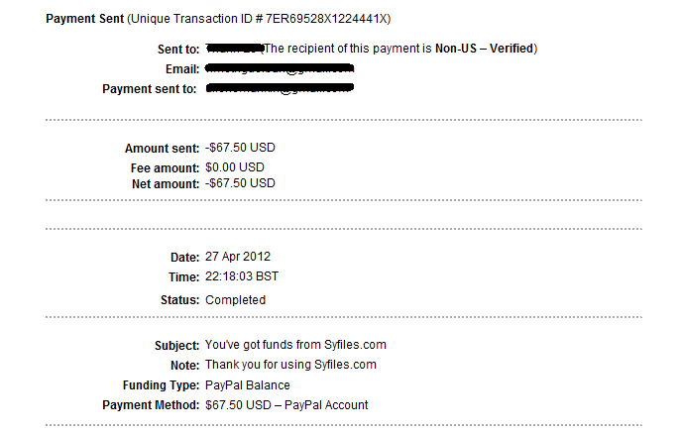681x435 pixels.
Task: Select the Unique Transaction ID text
Action: pos(265,20)
